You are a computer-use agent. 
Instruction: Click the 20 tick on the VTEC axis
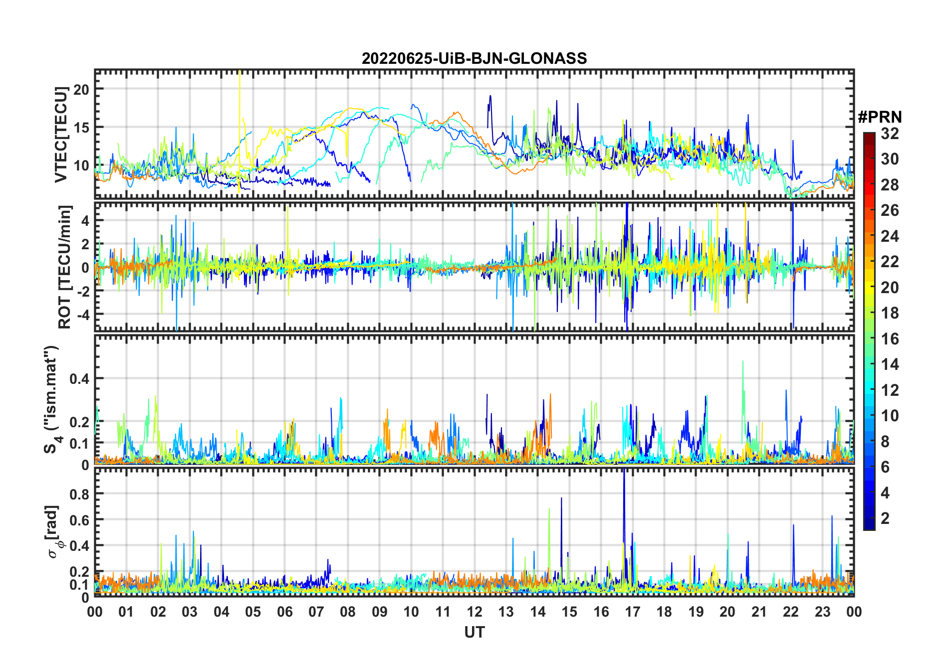tap(81, 90)
